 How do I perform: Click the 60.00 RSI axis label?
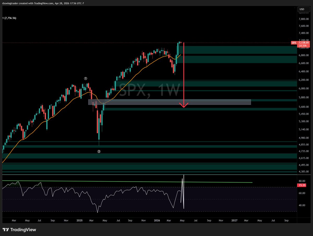click(302, 193)
